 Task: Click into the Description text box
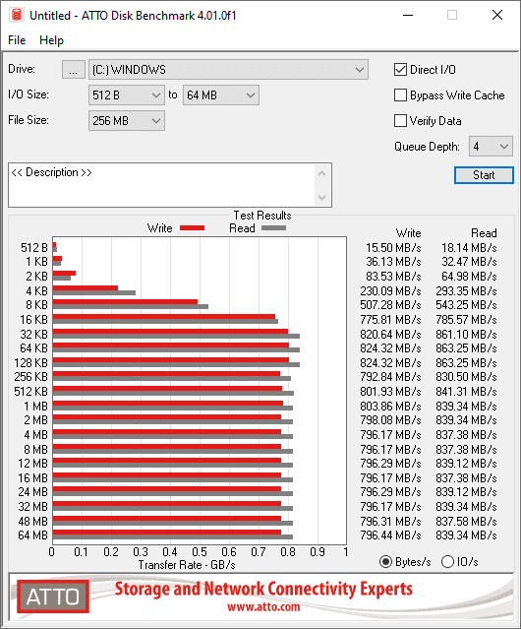(162, 185)
